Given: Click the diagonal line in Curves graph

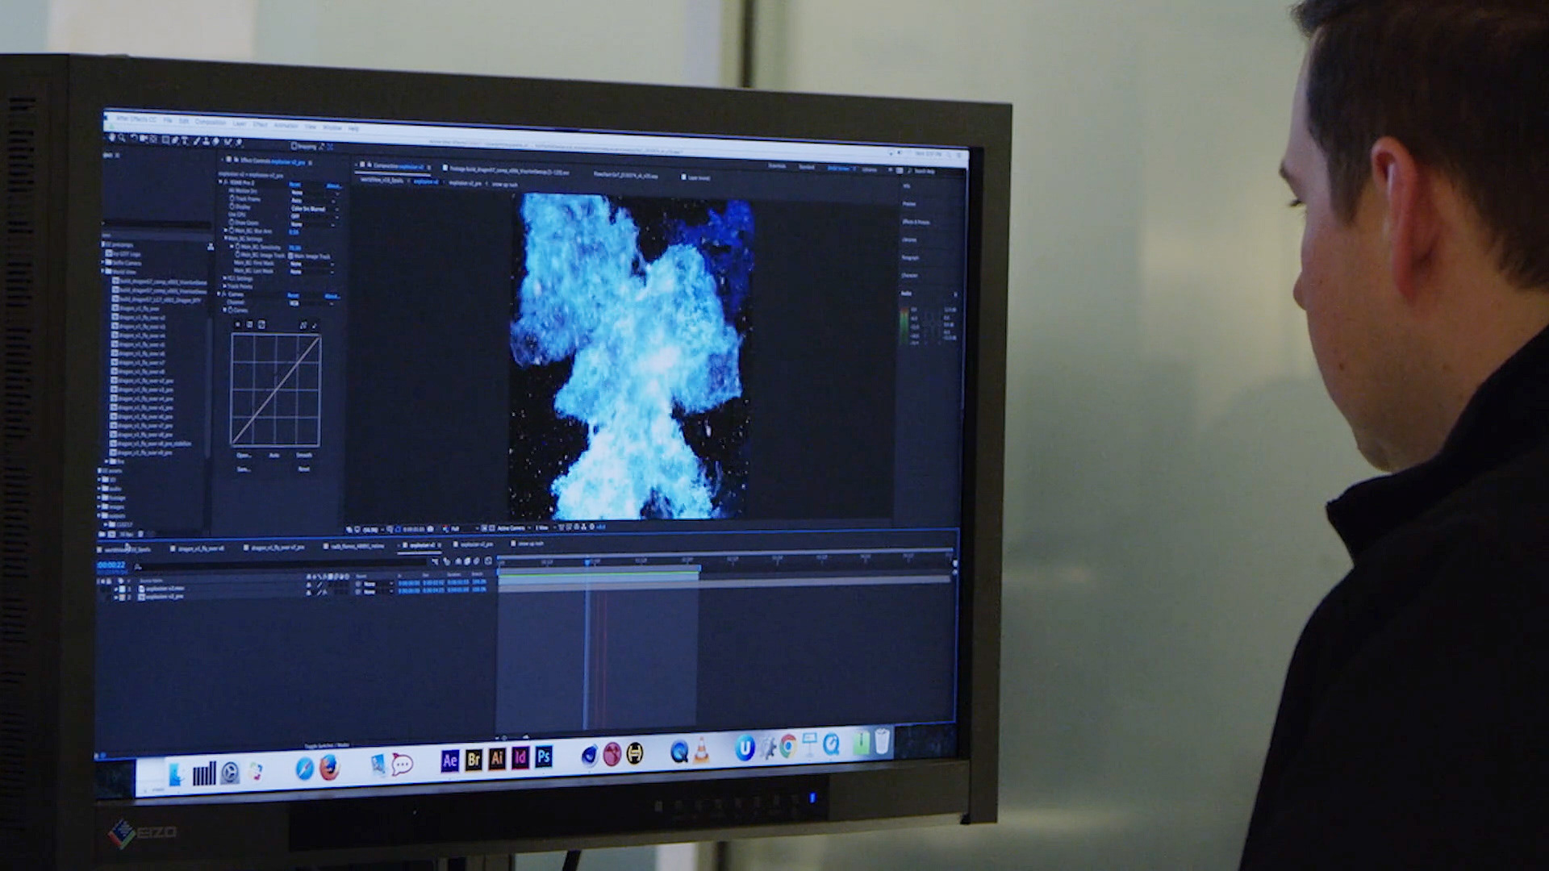Looking at the screenshot, I should [275, 391].
